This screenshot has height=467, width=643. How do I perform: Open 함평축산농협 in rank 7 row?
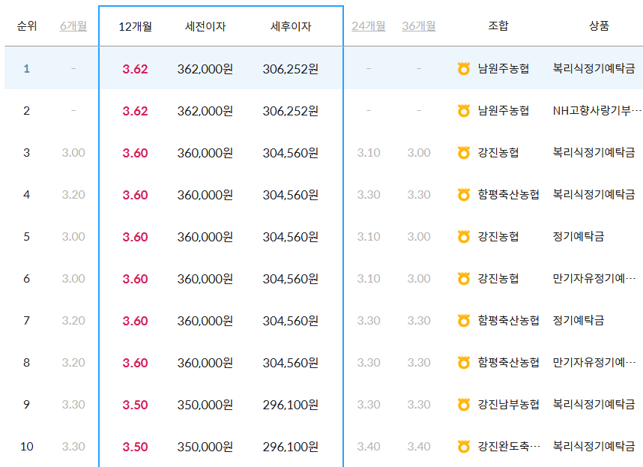[x=509, y=320]
